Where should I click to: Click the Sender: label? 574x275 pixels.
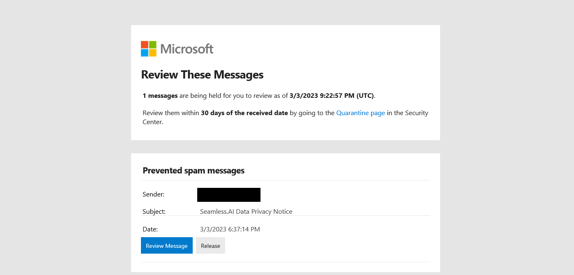(153, 194)
